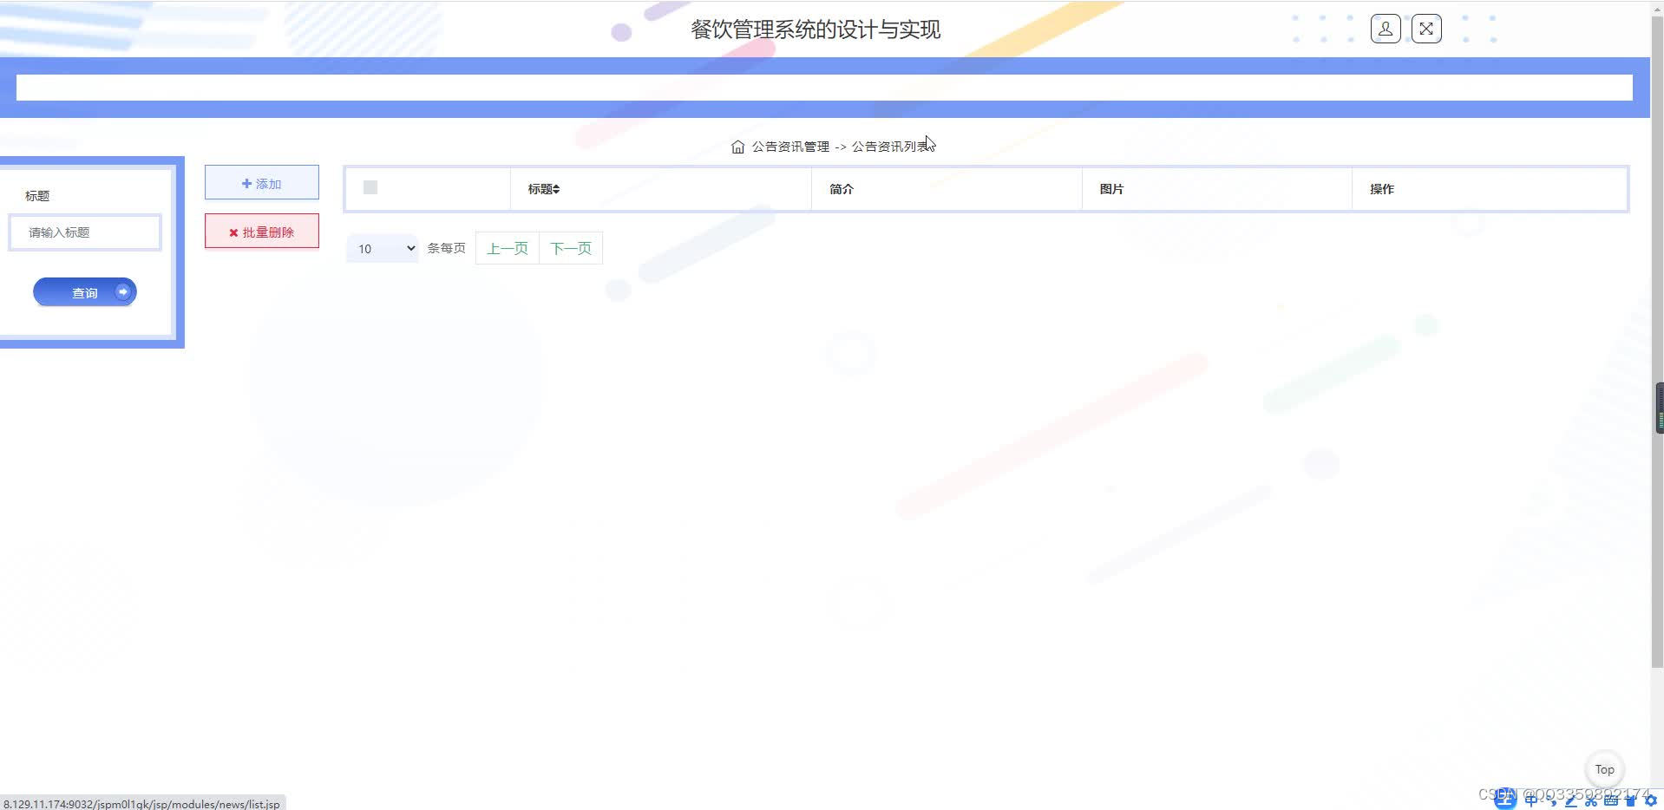
Task: Tick the select-all checkbox in table header
Action: pos(370,187)
